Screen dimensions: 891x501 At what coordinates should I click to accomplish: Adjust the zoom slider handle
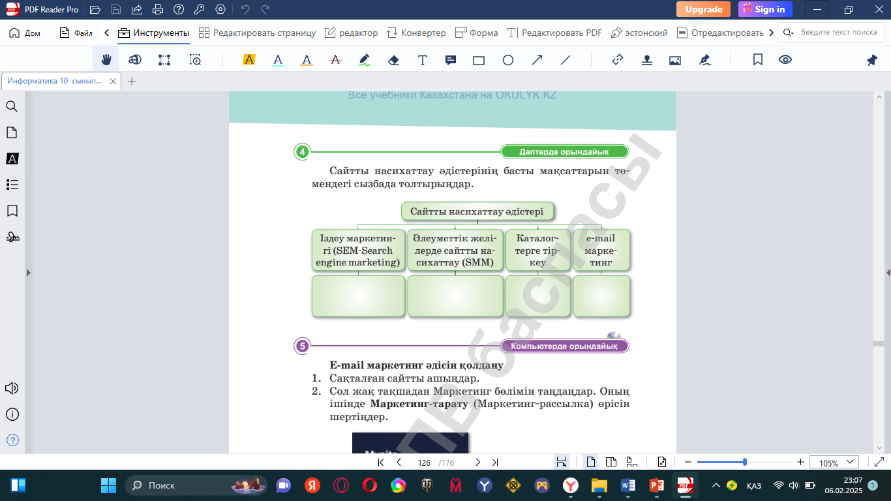tap(744, 462)
